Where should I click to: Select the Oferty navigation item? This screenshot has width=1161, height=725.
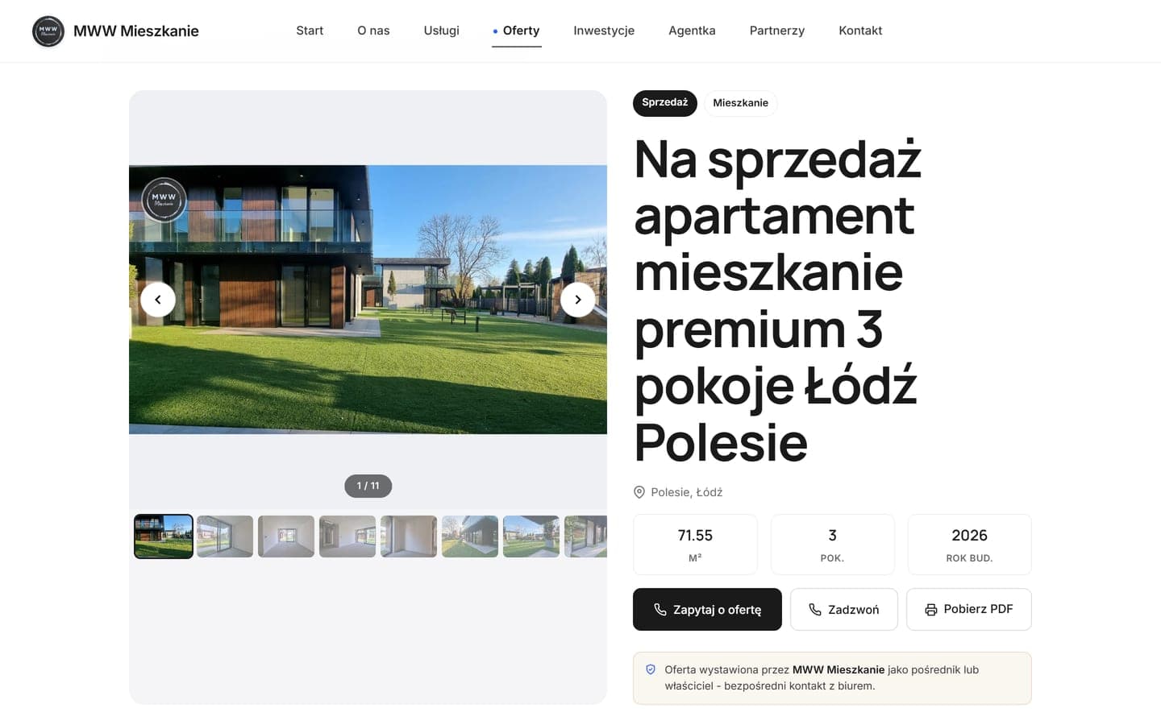(517, 31)
